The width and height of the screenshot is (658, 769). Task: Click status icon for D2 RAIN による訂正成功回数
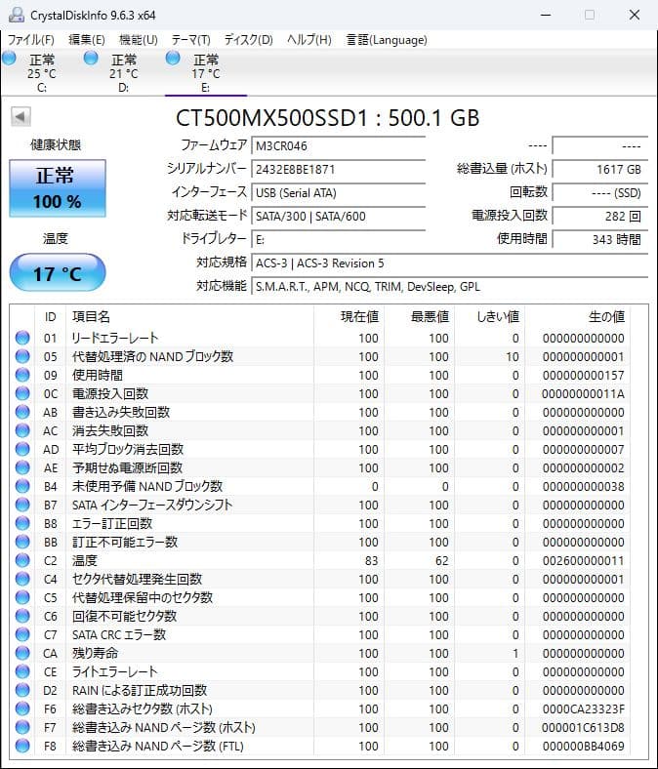click(22, 691)
